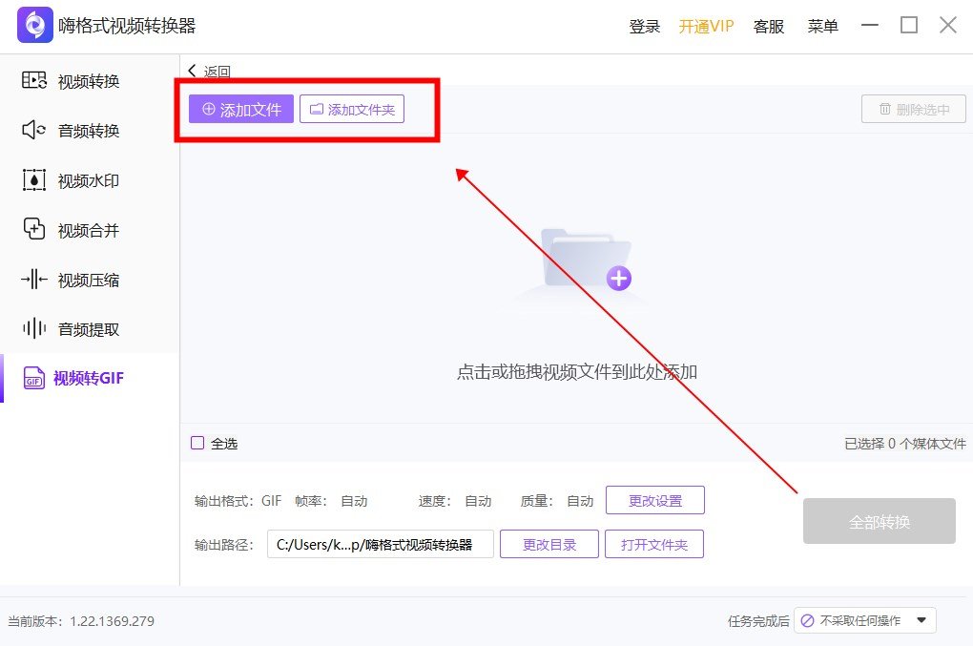Screen dimensions: 973x646
Task: Click the output path input field
Action: point(380,544)
